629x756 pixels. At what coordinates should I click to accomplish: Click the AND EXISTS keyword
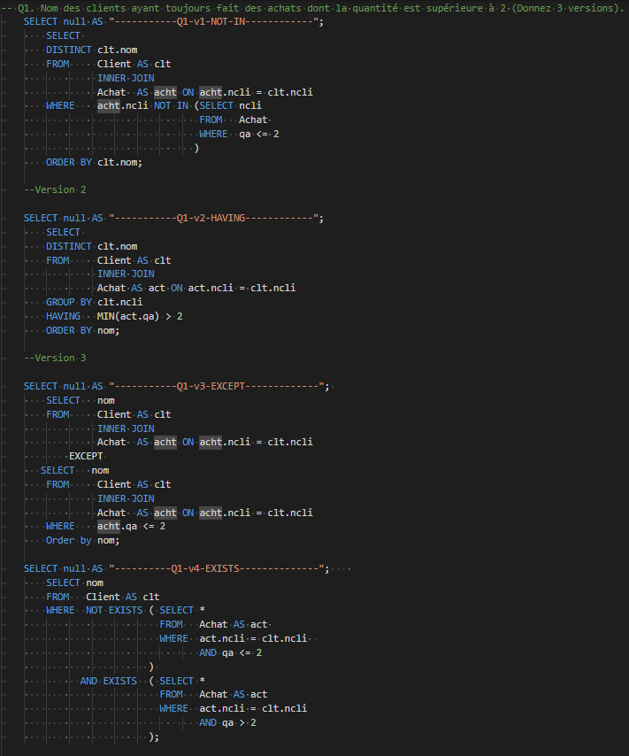pyautogui.click(x=108, y=681)
